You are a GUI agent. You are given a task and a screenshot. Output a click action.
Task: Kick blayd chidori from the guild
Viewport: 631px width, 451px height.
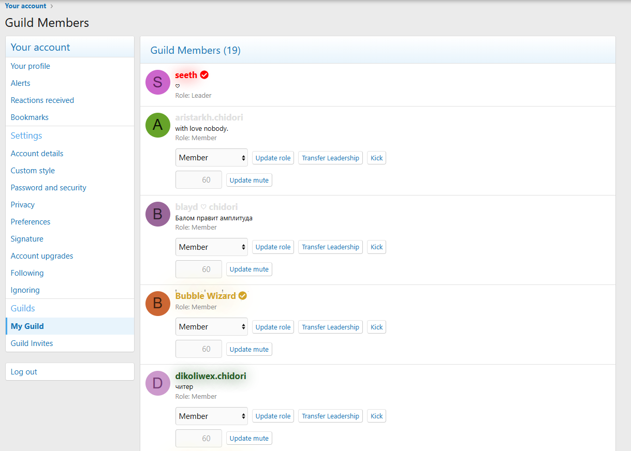pos(377,247)
